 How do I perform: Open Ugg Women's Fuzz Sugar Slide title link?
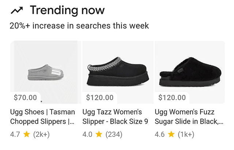pos(189,117)
